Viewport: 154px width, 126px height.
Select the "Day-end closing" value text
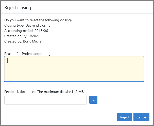click(38, 26)
